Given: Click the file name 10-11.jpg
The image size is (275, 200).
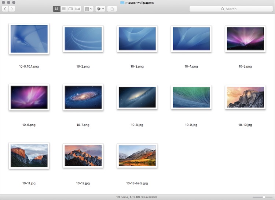Looking at the screenshot, I should point(29,183).
